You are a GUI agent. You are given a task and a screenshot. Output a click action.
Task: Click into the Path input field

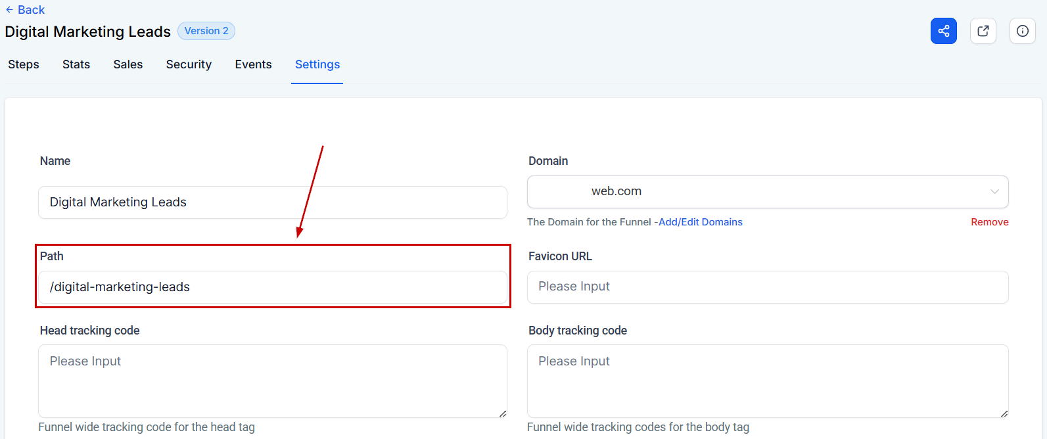click(x=273, y=287)
